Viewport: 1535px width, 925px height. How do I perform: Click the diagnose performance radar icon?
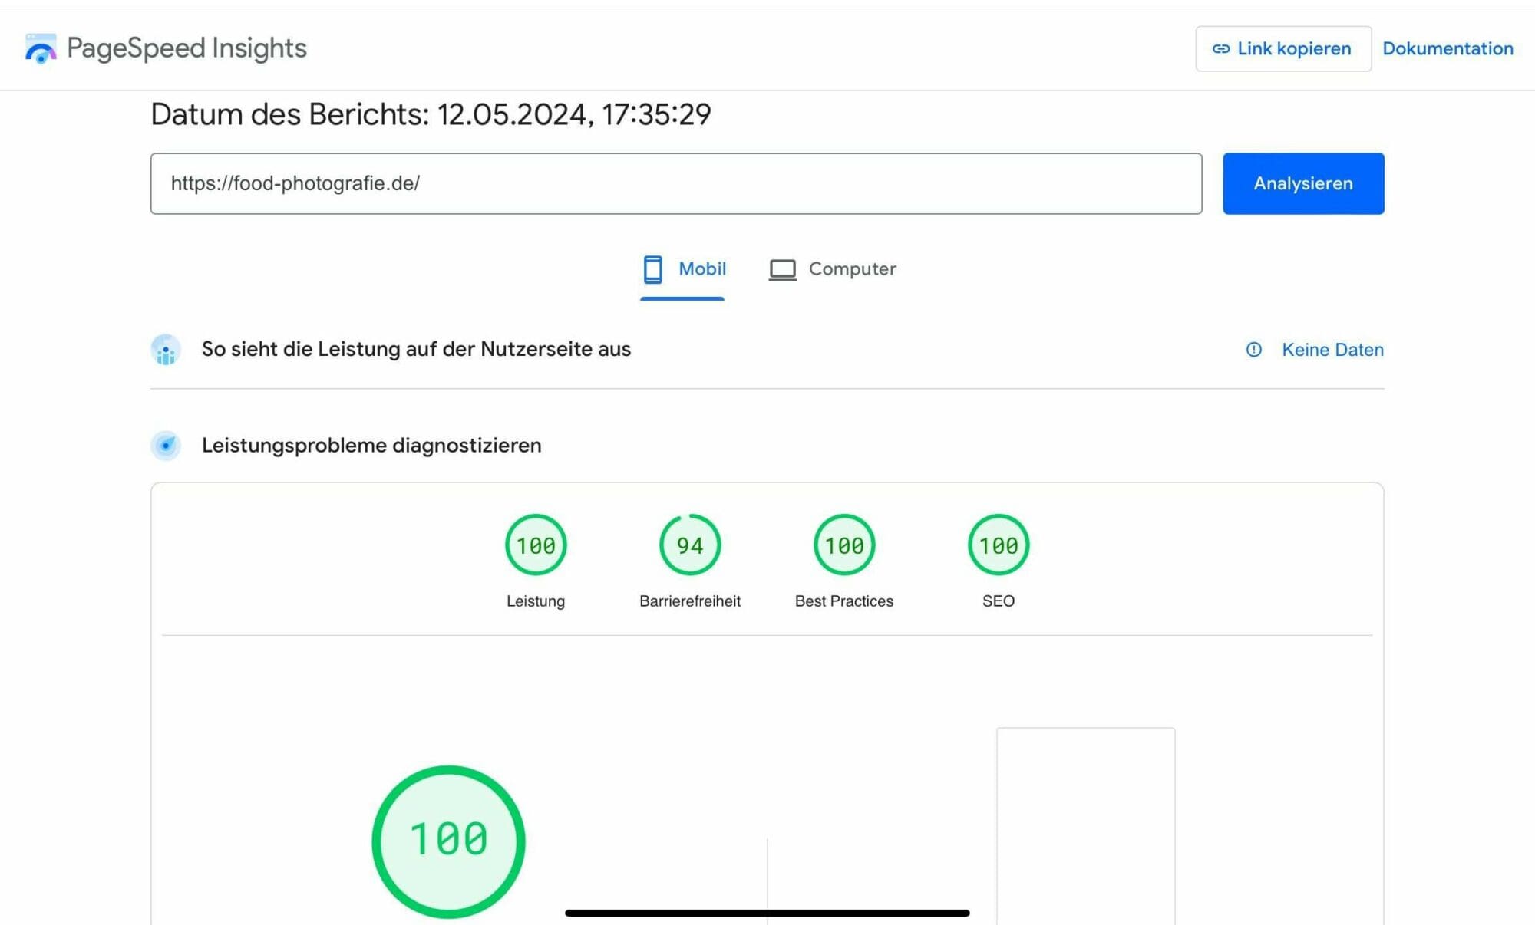pos(166,446)
